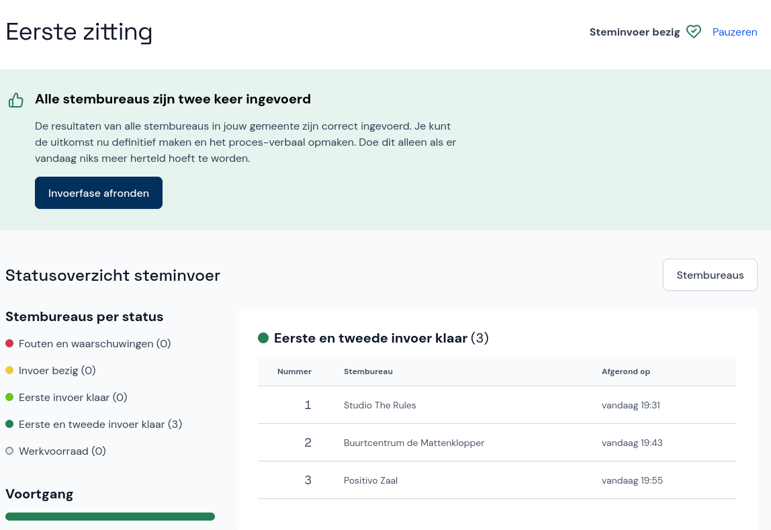Viewport: 771px width, 530px height.
Task: Click the Nummer column header
Action: pos(294,371)
